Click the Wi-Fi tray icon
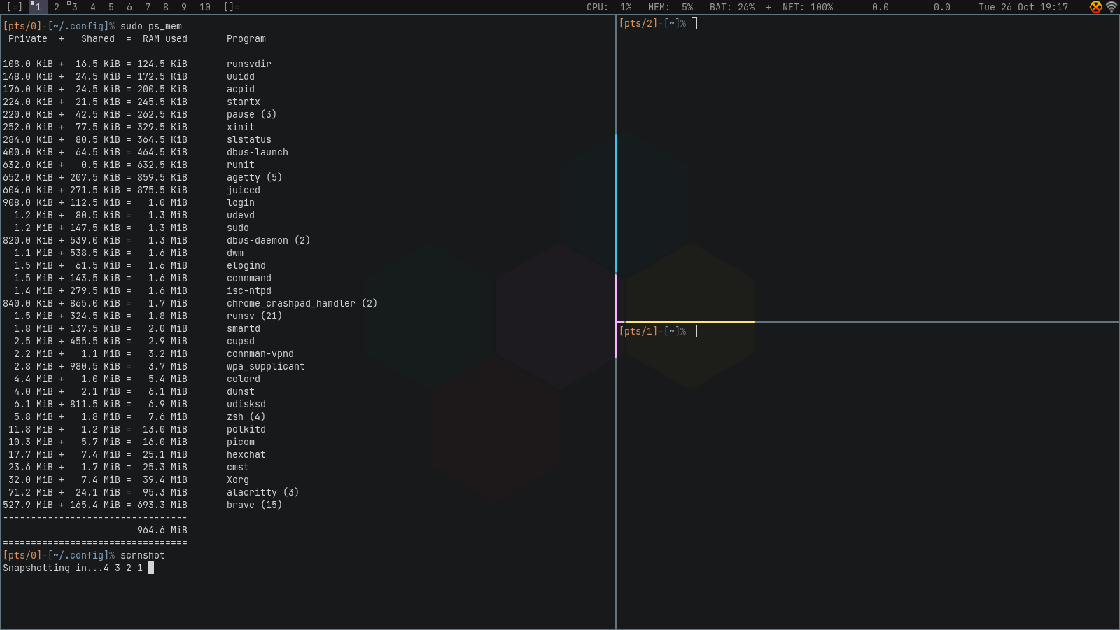Screen dimensions: 1120x630 pyautogui.click(x=1112, y=7)
